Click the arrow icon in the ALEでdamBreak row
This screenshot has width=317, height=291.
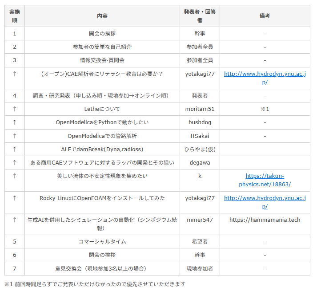[15, 149]
